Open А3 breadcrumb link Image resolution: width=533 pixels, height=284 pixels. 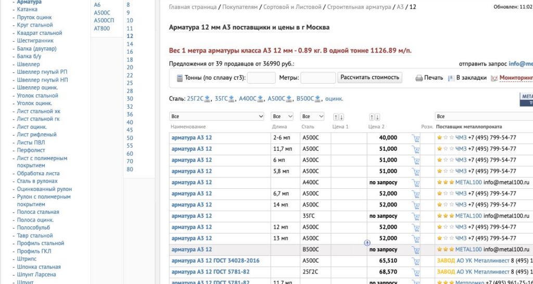coord(400,7)
